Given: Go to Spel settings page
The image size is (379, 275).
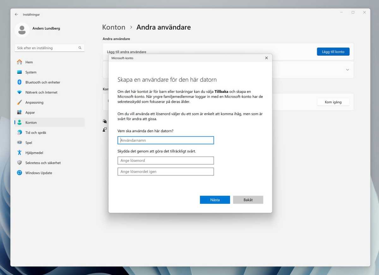Looking at the screenshot, I should pos(29,143).
